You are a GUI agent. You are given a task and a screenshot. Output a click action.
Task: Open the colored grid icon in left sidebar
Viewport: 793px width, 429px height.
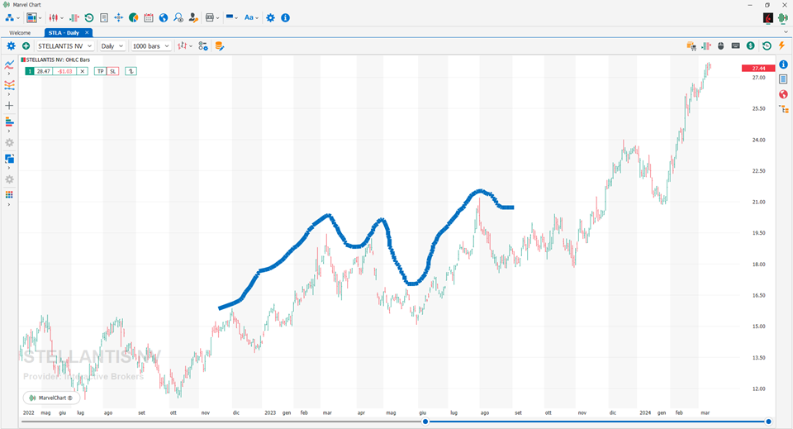pyautogui.click(x=9, y=195)
